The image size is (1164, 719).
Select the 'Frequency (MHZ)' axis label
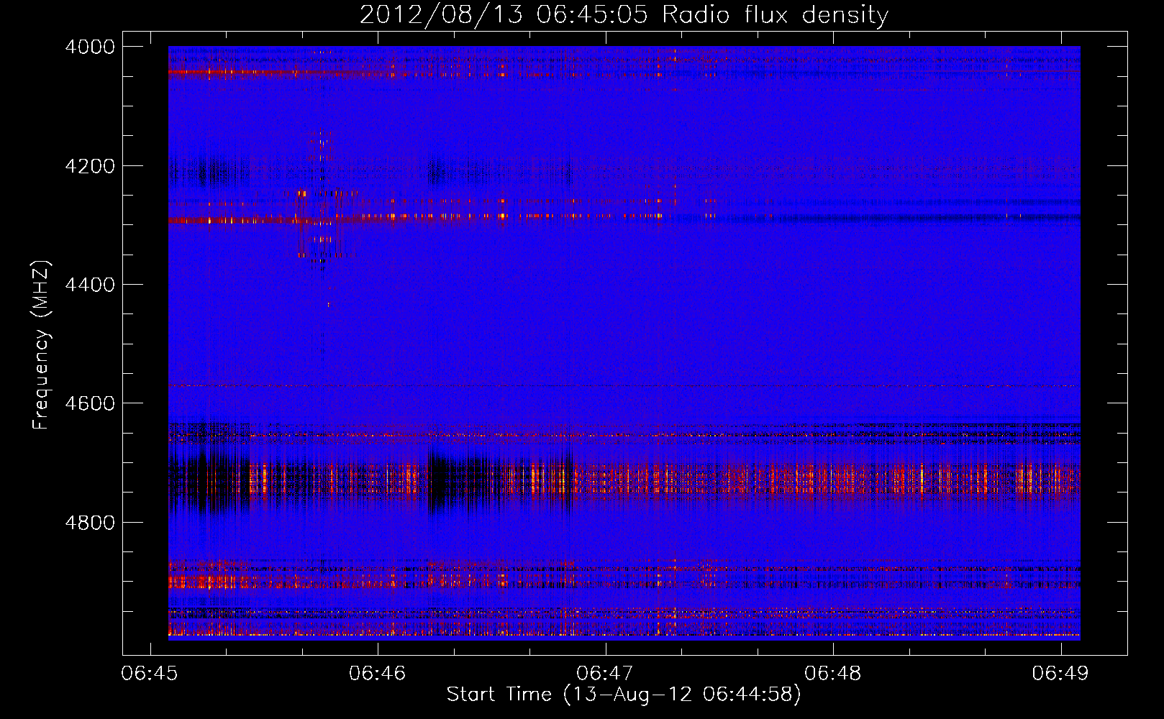pos(41,345)
